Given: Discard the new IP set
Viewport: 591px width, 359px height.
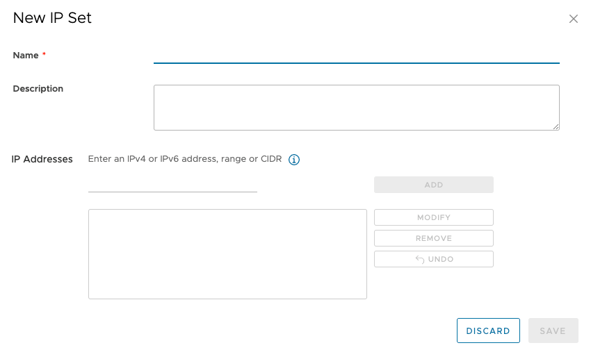Looking at the screenshot, I should pyautogui.click(x=488, y=331).
